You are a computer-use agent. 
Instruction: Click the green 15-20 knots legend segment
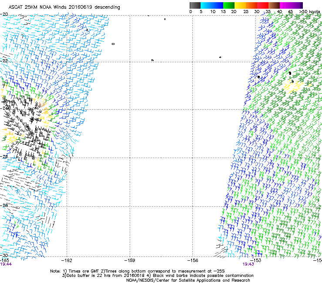pyautogui.click(x=229, y=5)
